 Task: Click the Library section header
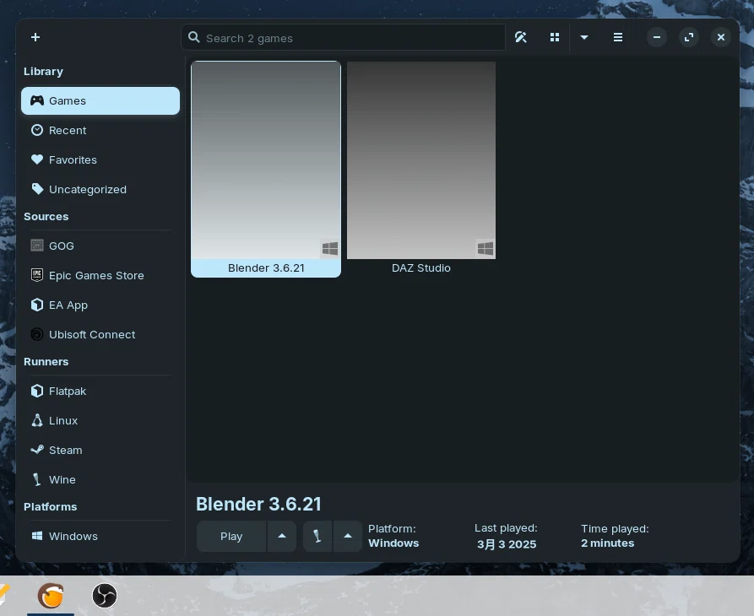coord(43,71)
